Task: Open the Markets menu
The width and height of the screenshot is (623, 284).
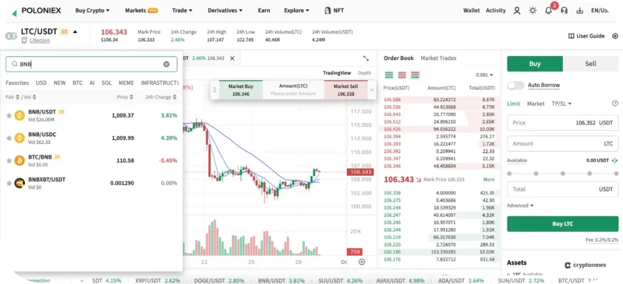Action: pyautogui.click(x=141, y=11)
